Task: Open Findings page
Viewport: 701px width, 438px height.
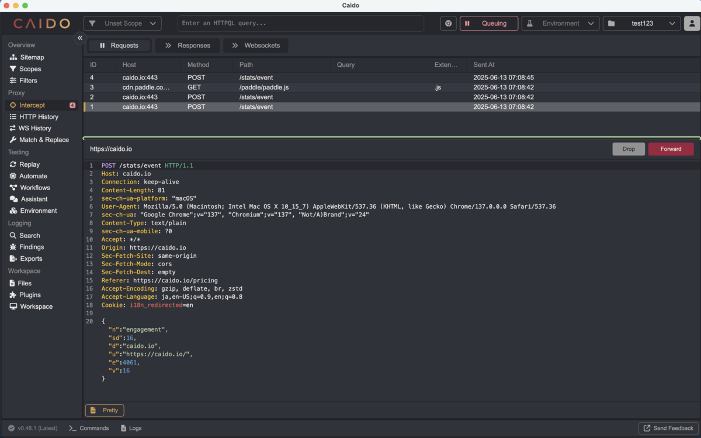Action: (x=27, y=247)
